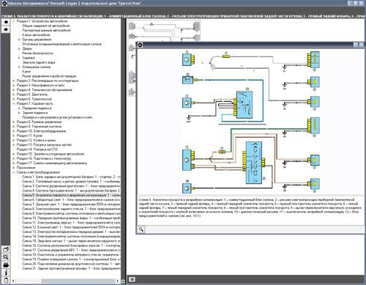Click right arrow of tree horizontal scrollbar

[118, 281]
